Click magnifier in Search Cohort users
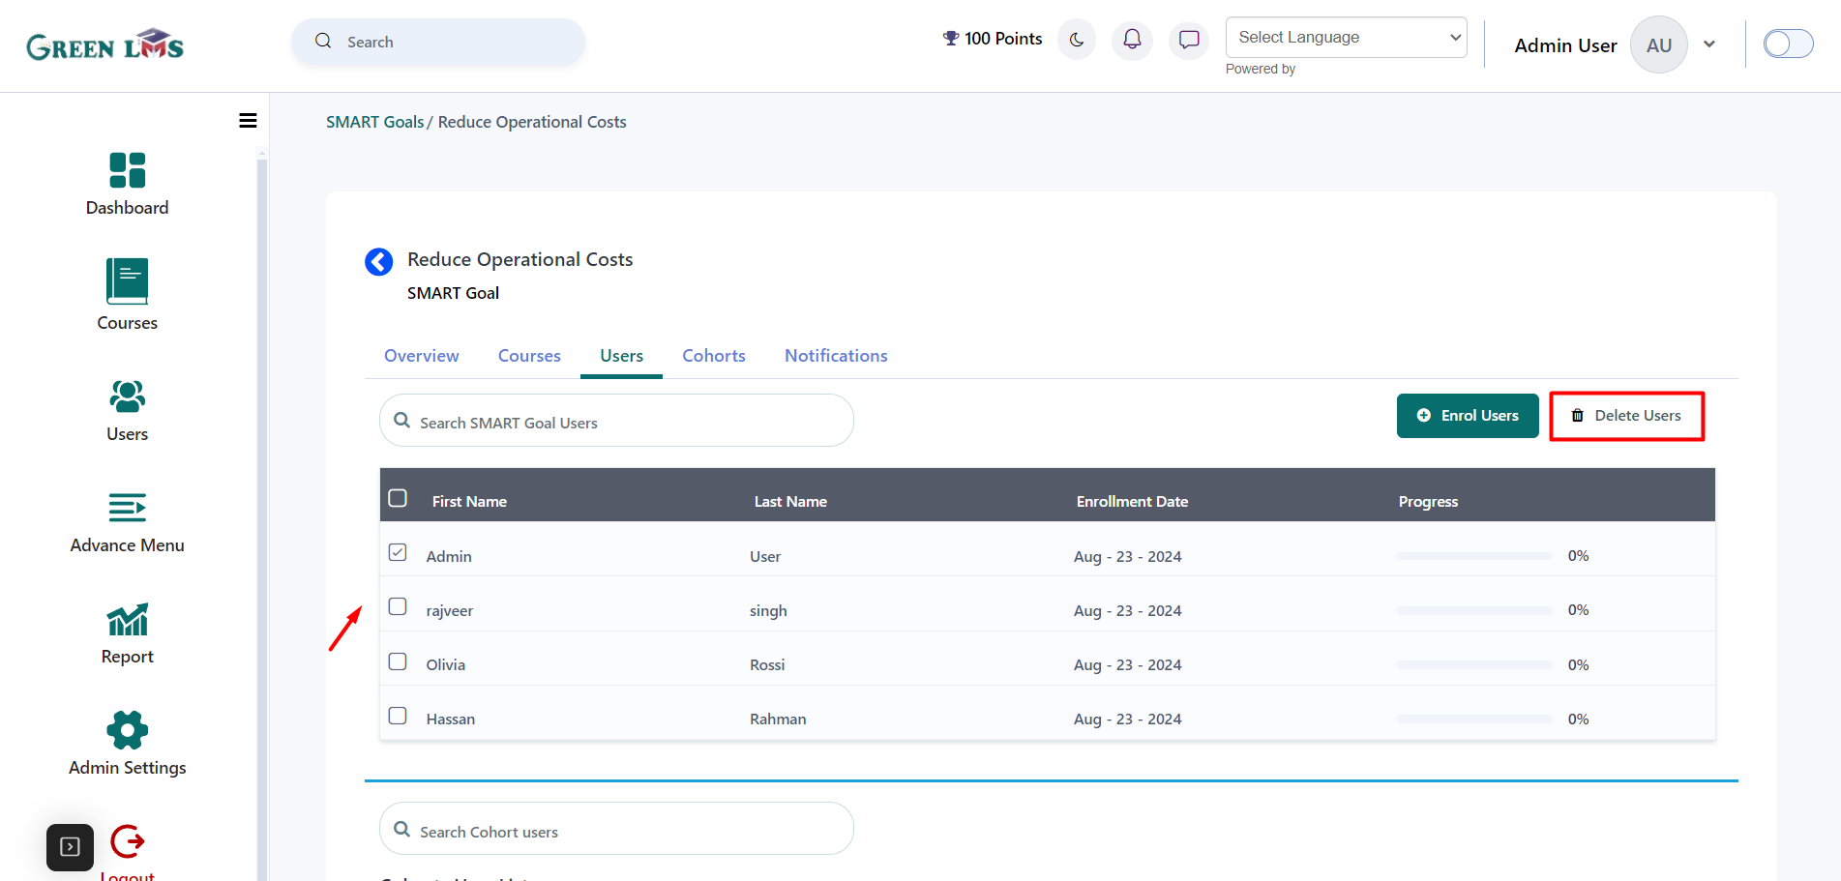 (x=402, y=830)
